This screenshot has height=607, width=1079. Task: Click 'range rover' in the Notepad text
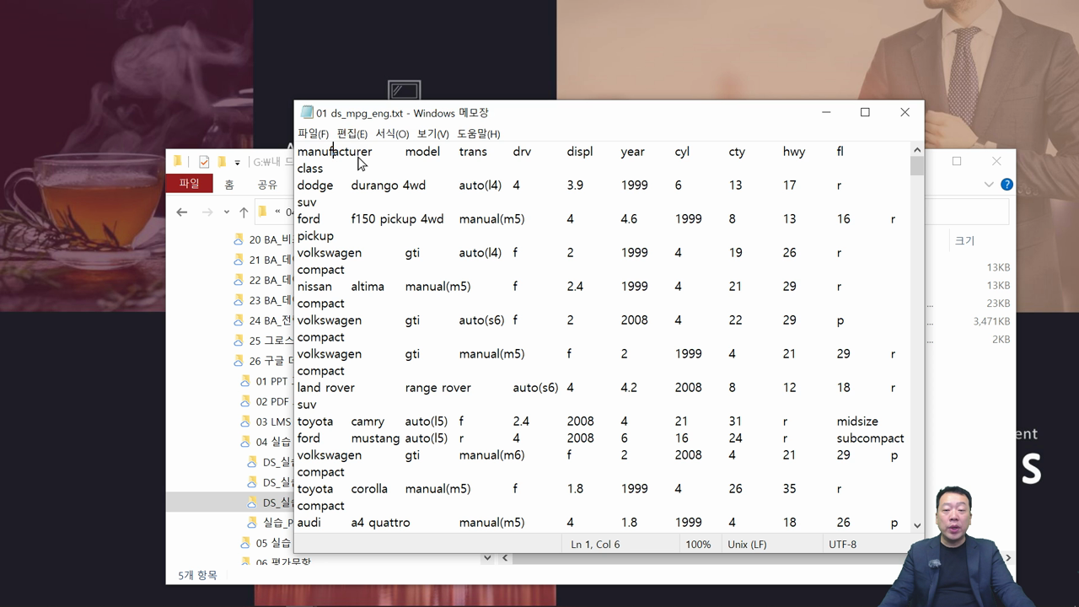point(438,388)
